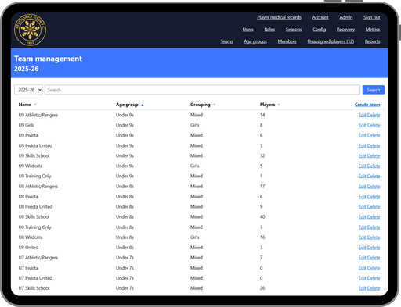Image resolution: width=401 pixels, height=307 pixels.
Task: Go to Unassigned players (12)
Action: (331, 41)
